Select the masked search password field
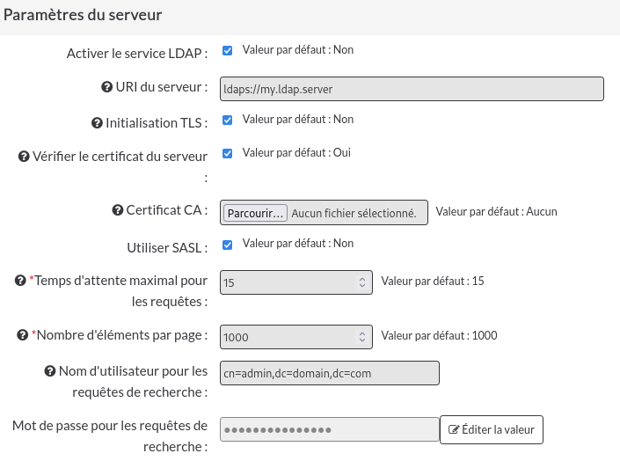The image size is (620, 461). click(330, 429)
